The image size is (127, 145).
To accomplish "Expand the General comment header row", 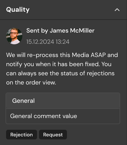I will tap(63, 101).
